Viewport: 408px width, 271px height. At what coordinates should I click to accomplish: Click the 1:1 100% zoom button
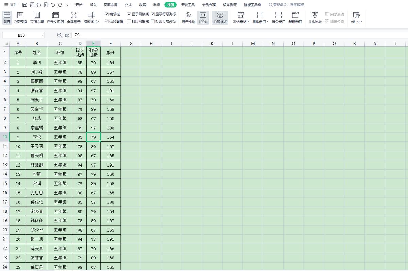click(x=203, y=17)
